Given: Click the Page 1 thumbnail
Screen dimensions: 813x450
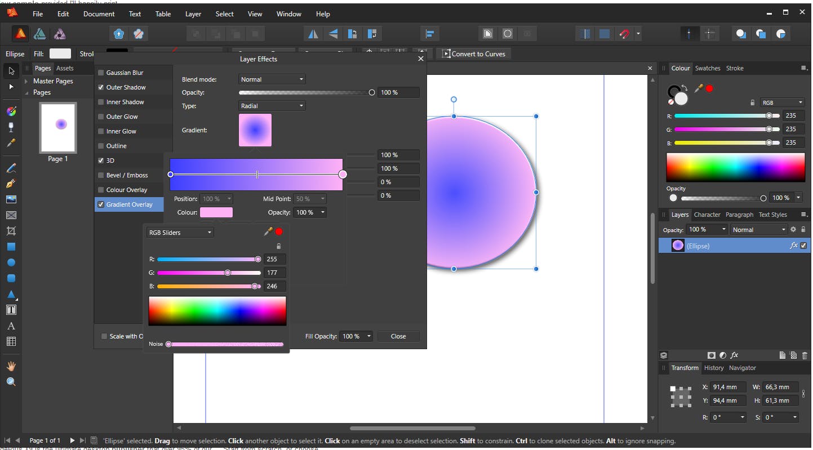Looking at the screenshot, I should [x=58, y=128].
